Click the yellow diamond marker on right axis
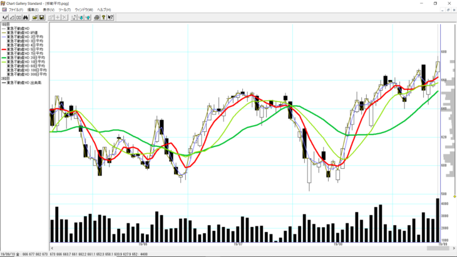Screen dimensions: 457x257 click(x=454, y=196)
